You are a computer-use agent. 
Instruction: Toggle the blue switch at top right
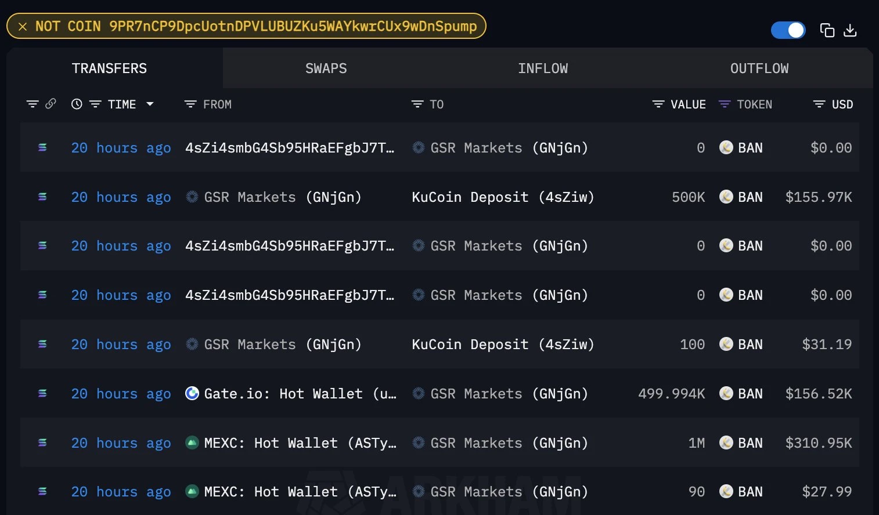[787, 30]
